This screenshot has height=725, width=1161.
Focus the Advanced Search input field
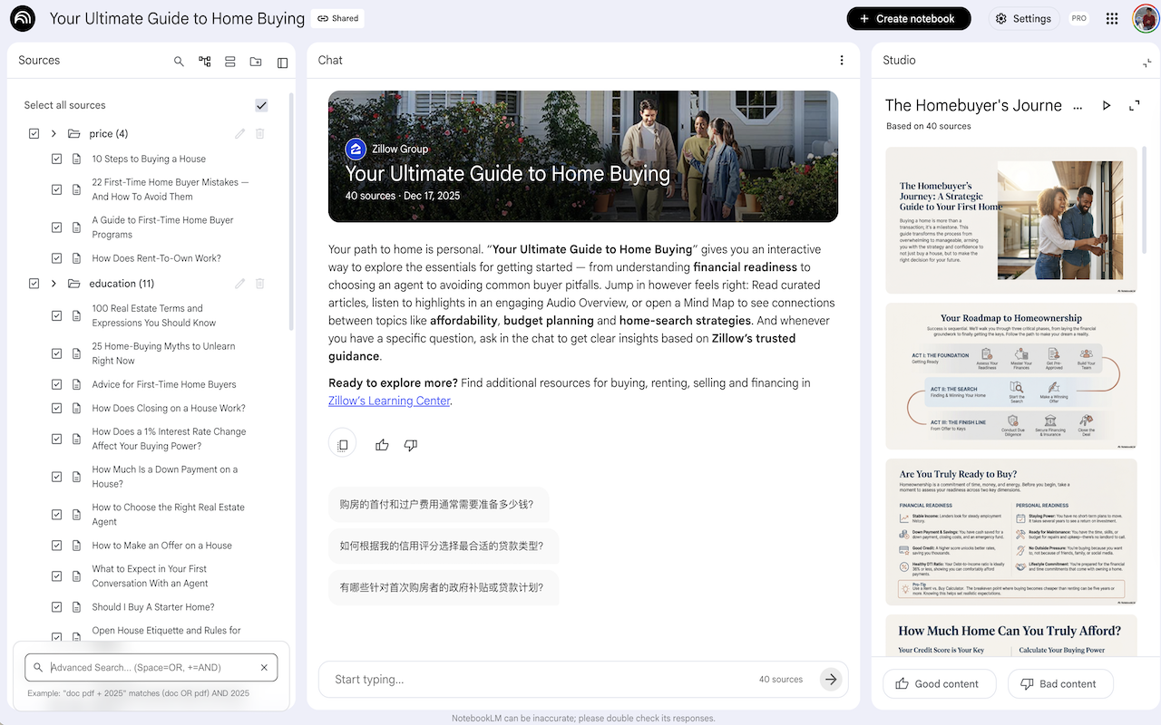click(x=151, y=668)
